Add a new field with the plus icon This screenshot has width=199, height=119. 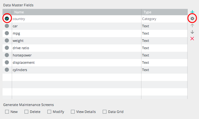click(192, 12)
